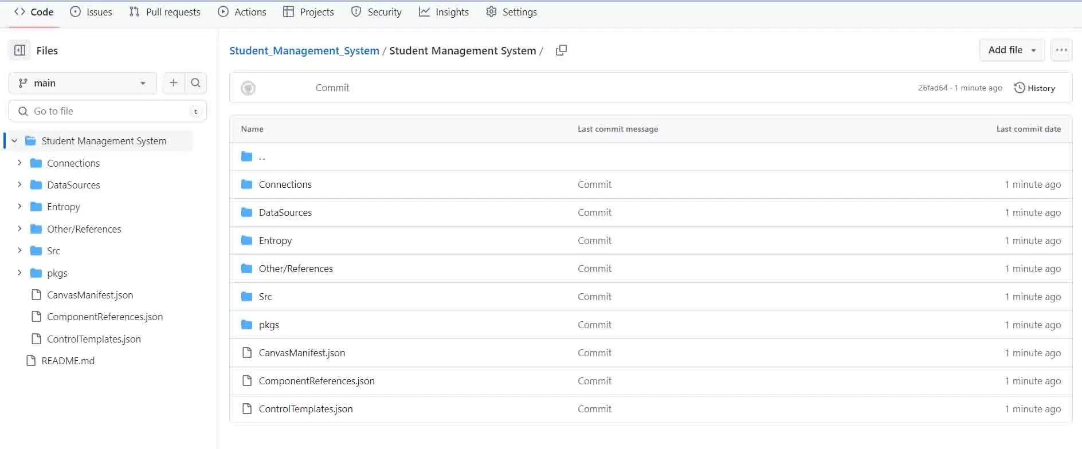
Task: Click the Pull requests icon
Action: tap(134, 12)
